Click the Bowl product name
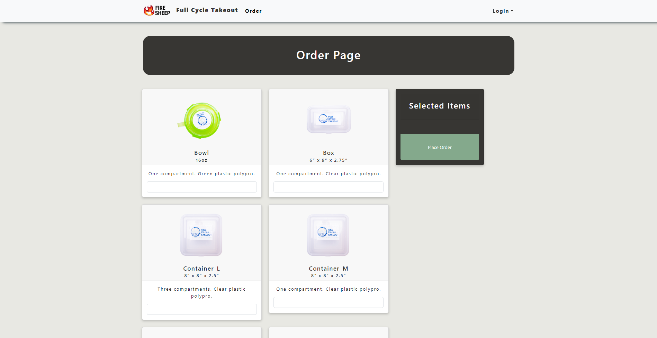The width and height of the screenshot is (657, 338). [201, 153]
